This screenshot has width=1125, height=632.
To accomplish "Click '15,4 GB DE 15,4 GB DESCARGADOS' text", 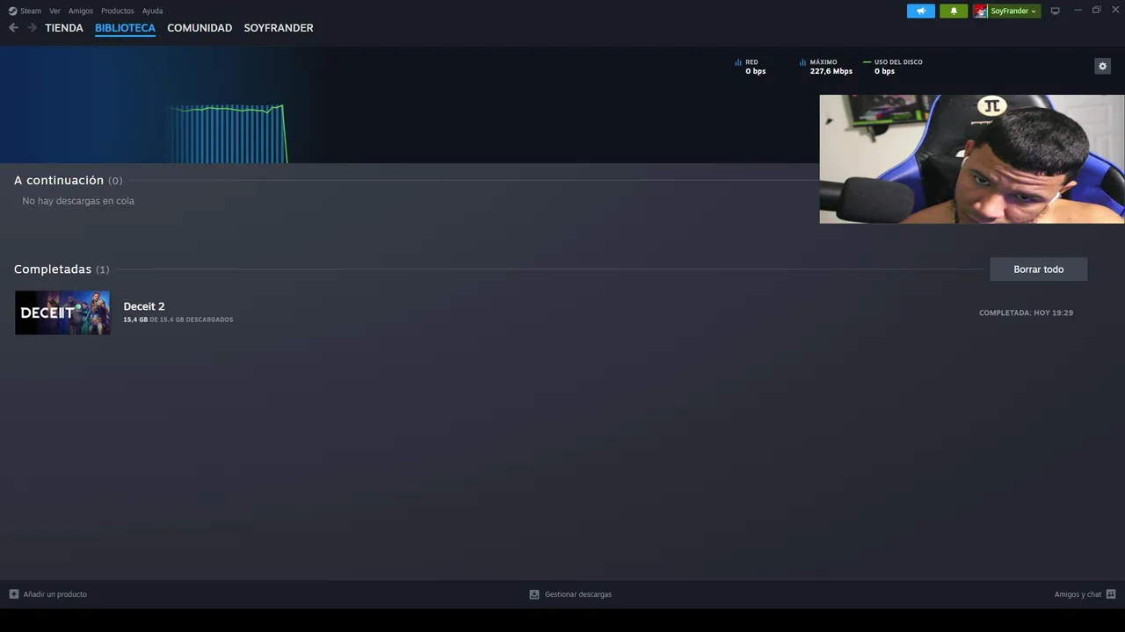I will click(x=178, y=320).
